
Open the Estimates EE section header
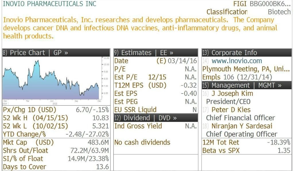pyautogui.click(x=156, y=53)
